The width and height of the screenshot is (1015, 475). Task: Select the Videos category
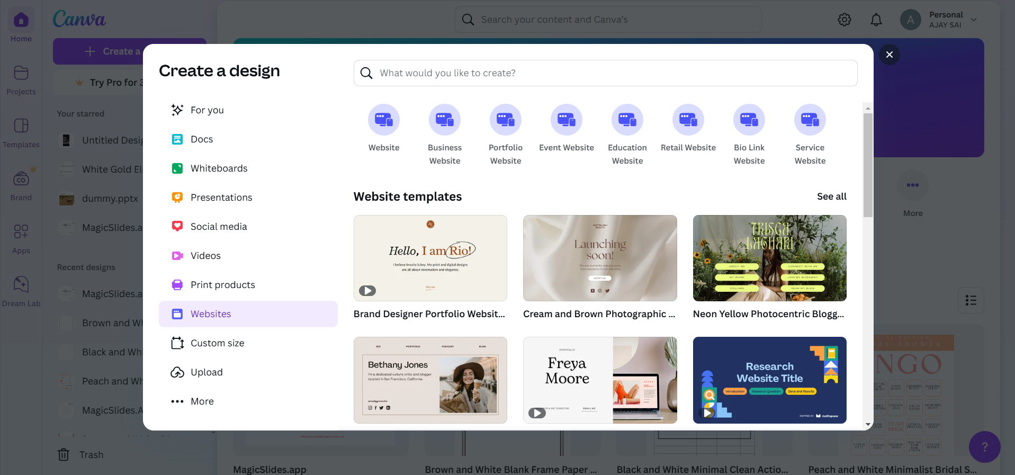pos(248,256)
